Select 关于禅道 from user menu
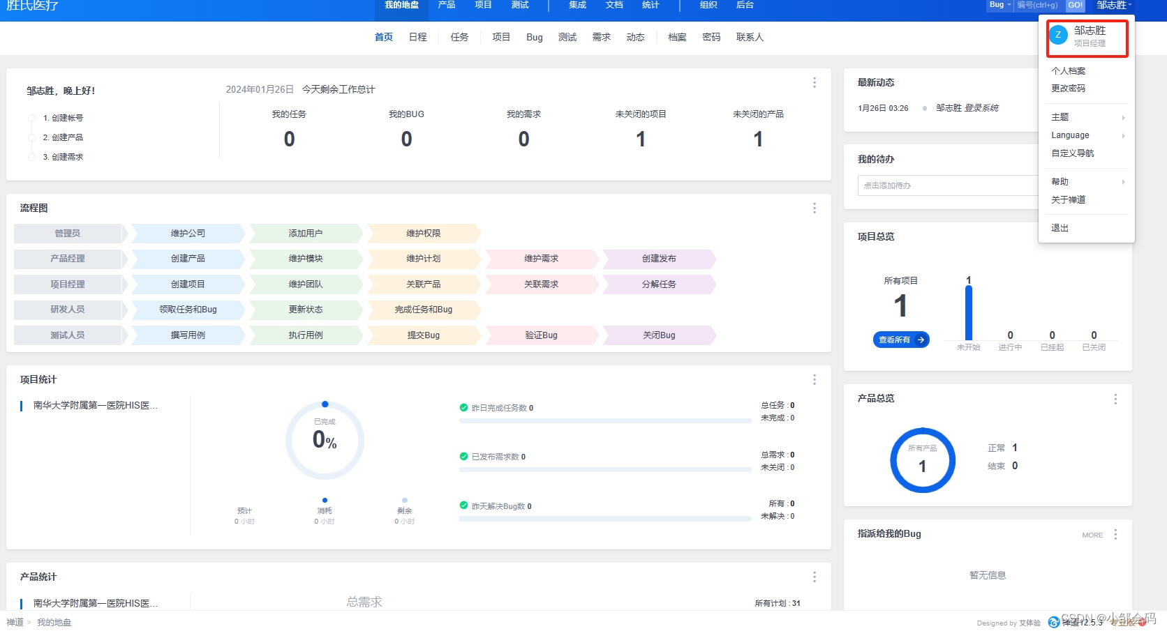The image size is (1167, 631). (1068, 200)
